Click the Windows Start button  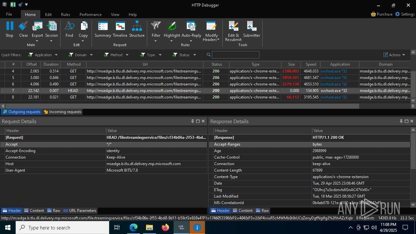pyautogui.click(x=8, y=227)
